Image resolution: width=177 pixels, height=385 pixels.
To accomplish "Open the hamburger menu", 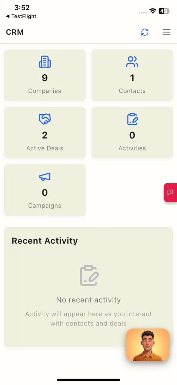I will 166,32.
